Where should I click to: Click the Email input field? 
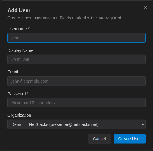(76, 81)
